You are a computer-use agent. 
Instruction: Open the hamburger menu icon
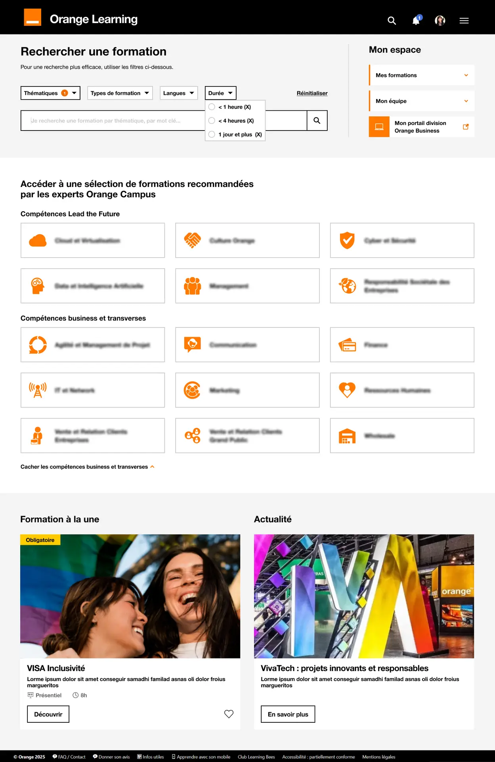(464, 21)
